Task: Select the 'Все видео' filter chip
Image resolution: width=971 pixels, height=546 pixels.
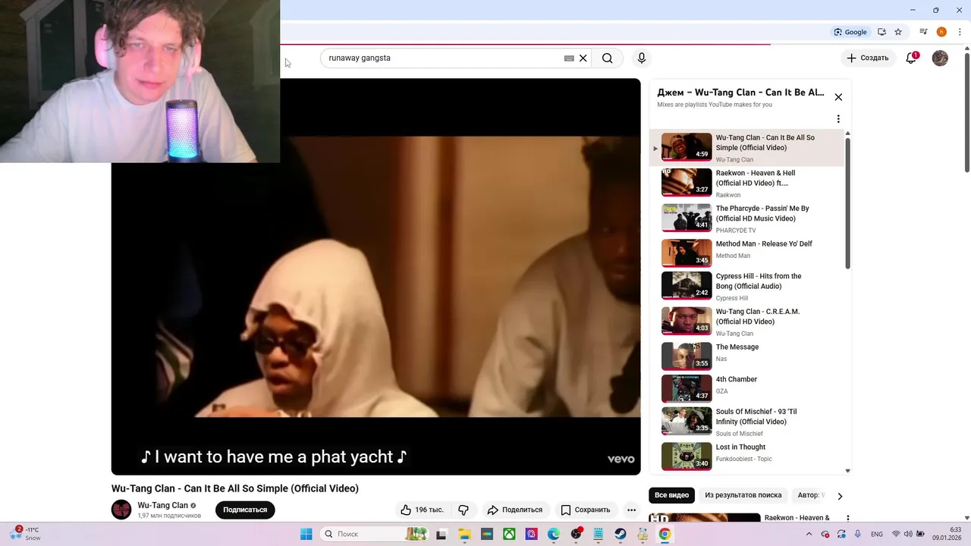Action: pyautogui.click(x=672, y=495)
